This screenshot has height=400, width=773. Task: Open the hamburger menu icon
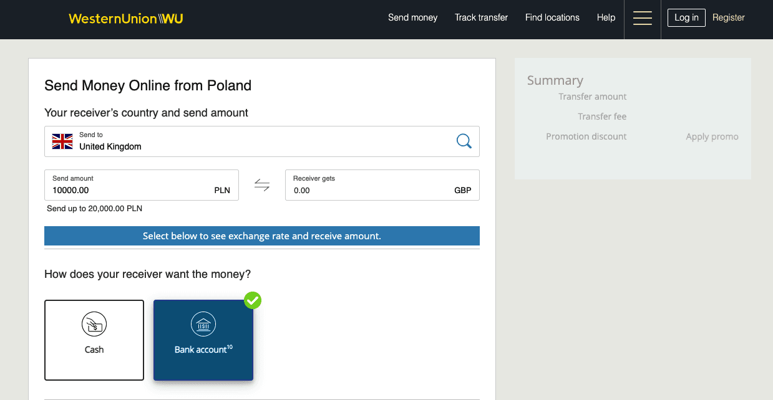(643, 18)
